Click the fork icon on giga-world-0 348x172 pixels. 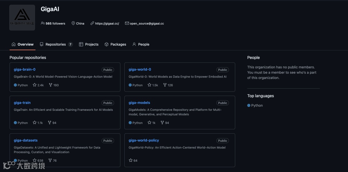tap(165, 85)
